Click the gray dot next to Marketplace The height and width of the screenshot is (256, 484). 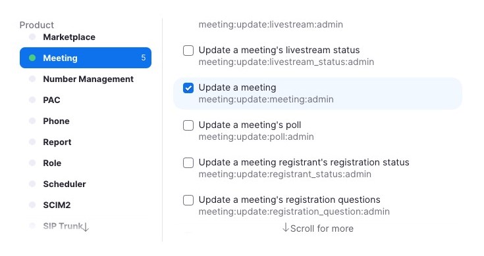point(32,37)
